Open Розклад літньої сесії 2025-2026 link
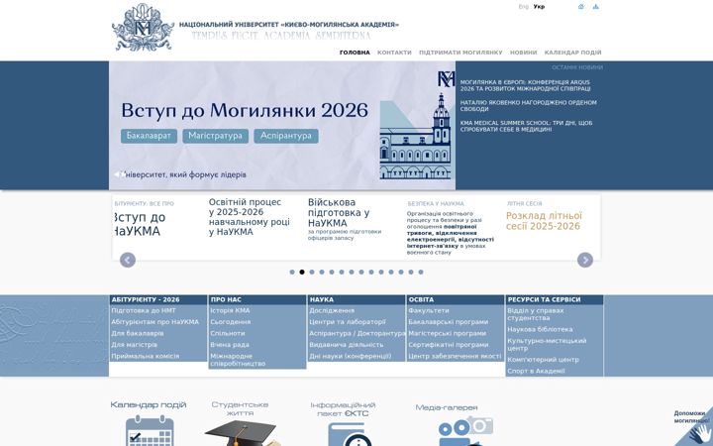Image resolution: width=713 pixels, height=446 pixels. [x=544, y=221]
